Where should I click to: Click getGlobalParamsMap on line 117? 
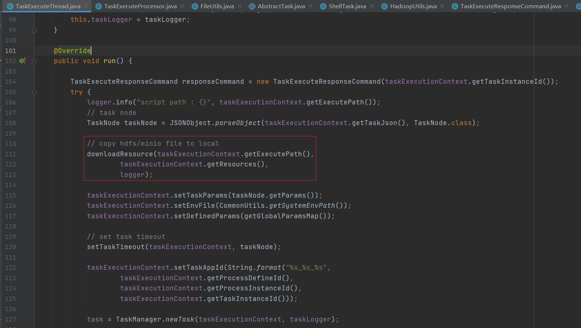[281, 216]
